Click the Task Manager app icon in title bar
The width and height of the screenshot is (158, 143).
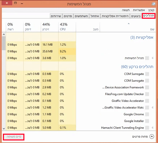(153, 4)
